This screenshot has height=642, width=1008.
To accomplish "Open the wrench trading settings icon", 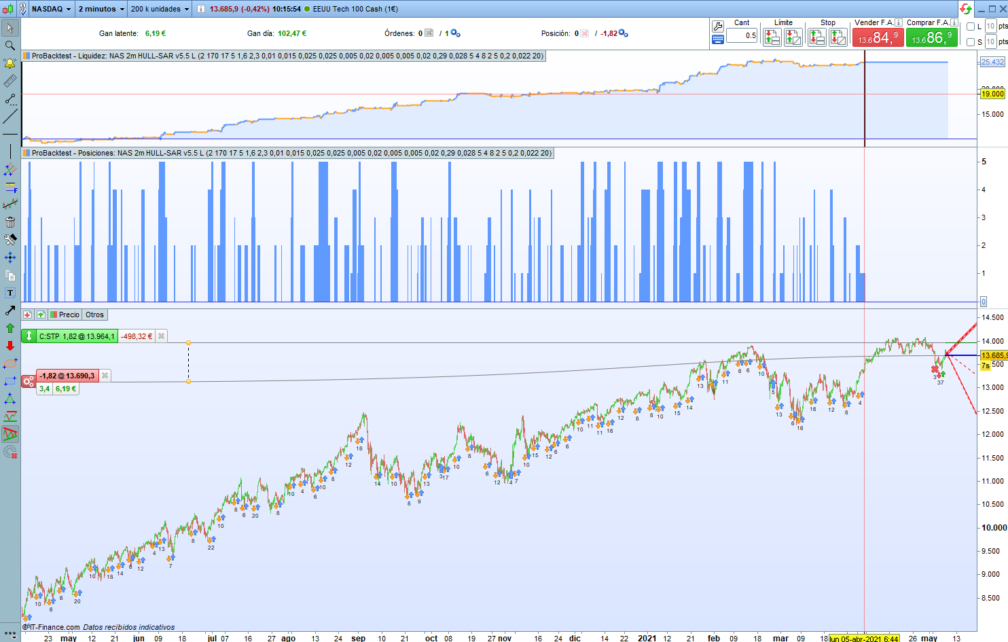I will (x=718, y=26).
